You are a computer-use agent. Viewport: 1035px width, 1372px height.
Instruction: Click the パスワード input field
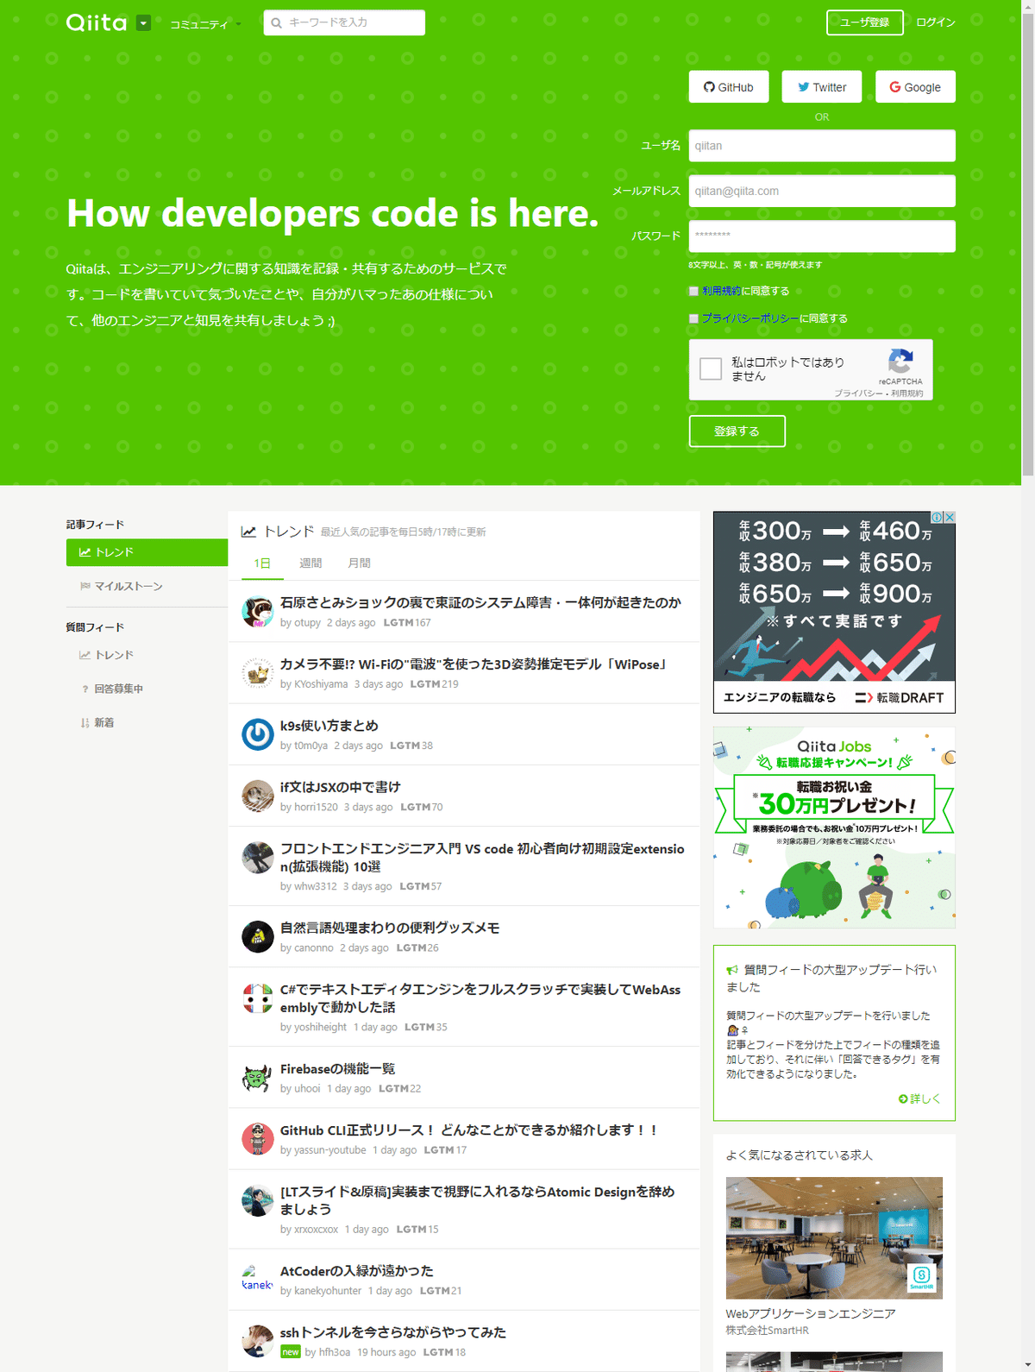click(x=822, y=236)
